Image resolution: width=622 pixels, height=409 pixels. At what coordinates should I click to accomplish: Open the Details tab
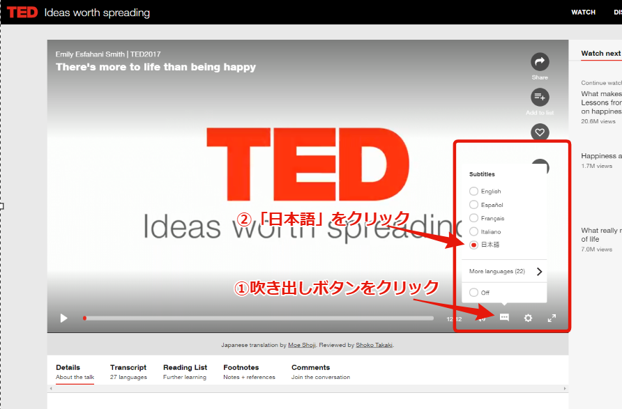[x=75, y=372]
